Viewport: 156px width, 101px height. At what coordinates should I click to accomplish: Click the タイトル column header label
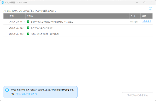pyautogui.click(x=30, y=16)
